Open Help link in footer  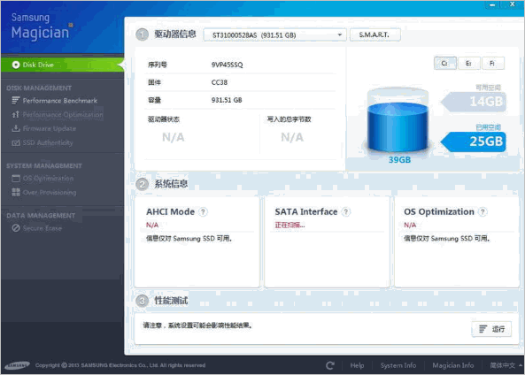click(357, 365)
